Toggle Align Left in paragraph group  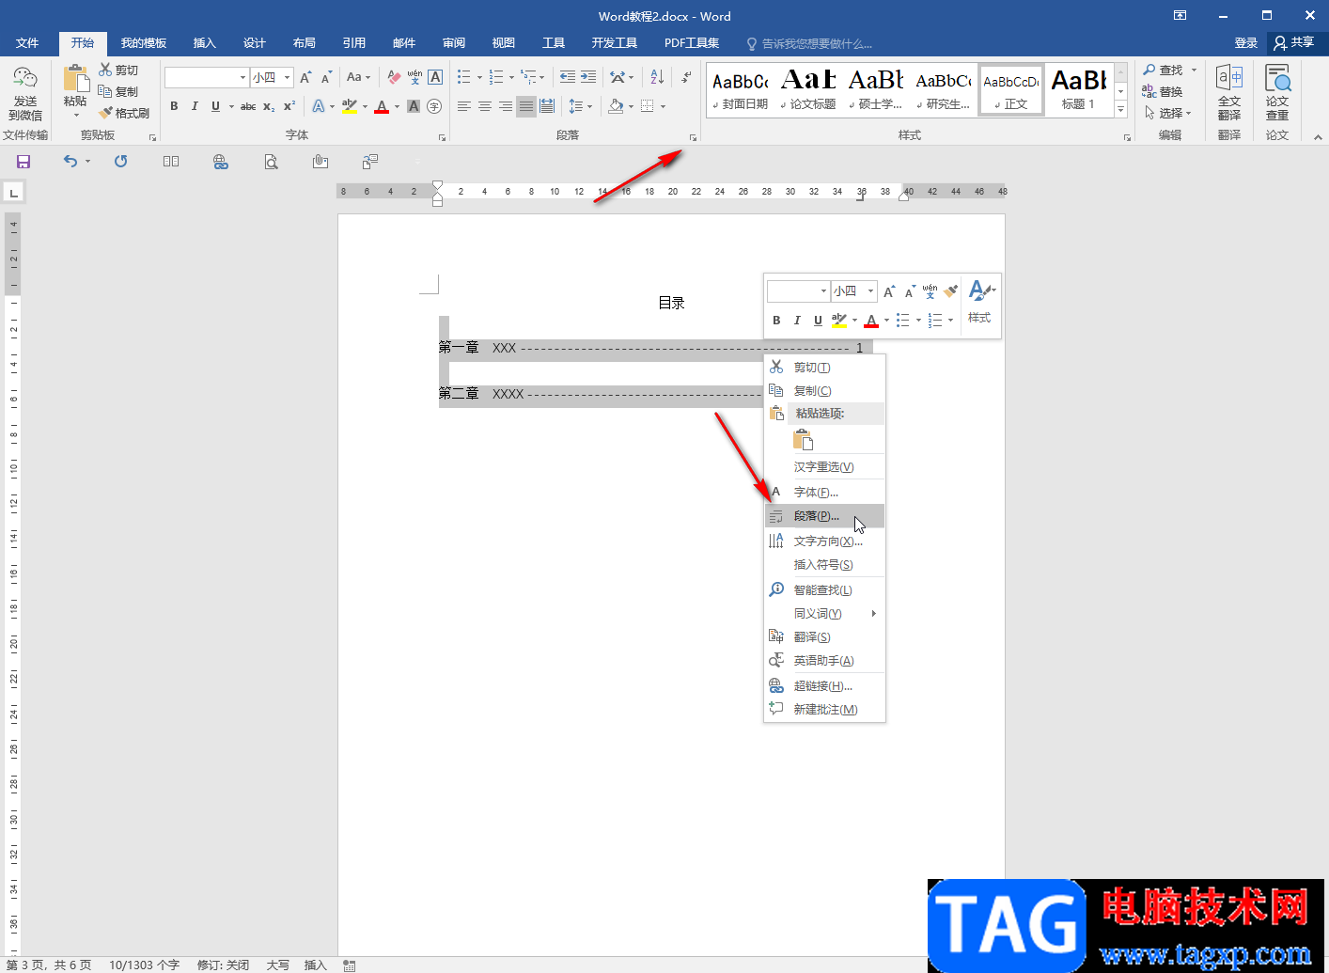click(464, 106)
